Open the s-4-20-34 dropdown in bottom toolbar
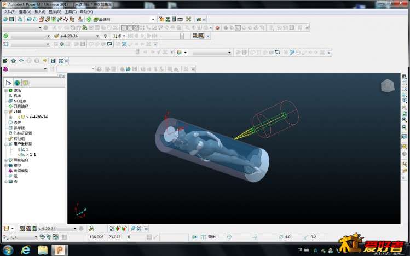Image resolution: width=410 pixels, height=256 pixels. click(75, 229)
